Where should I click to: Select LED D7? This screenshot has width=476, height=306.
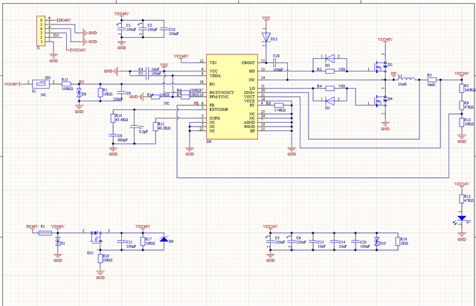click(x=462, y=218)
